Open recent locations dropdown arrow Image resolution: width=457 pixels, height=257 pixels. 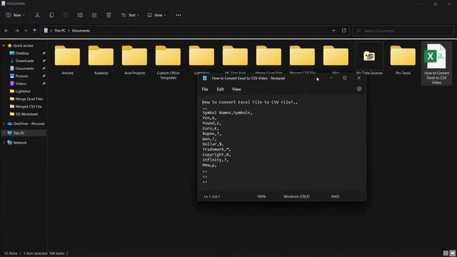click(x=26, y=31)
